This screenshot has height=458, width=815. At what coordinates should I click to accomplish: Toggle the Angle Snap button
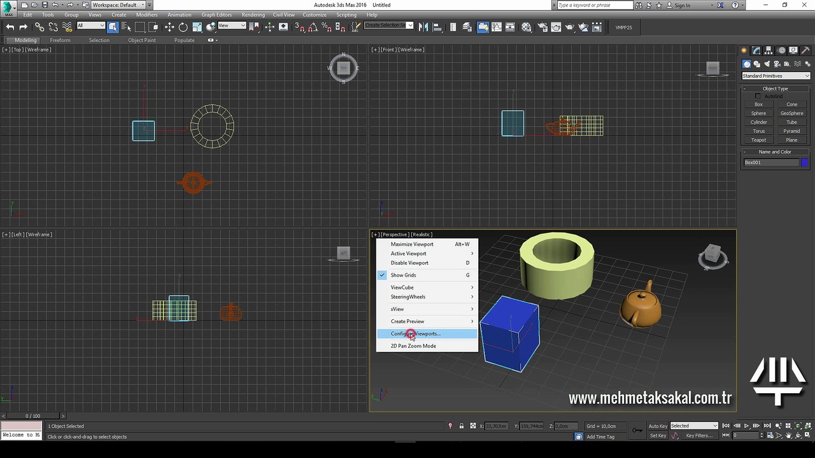coord(313,27)
